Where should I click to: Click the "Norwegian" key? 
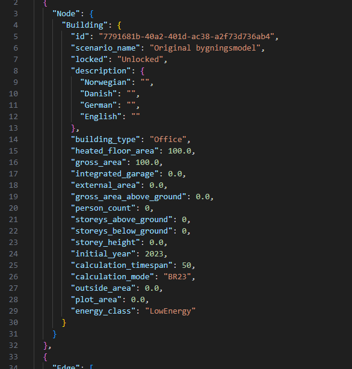point(105,82)
